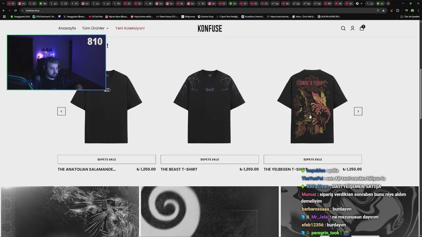422x237 pixels.
Task: Click the site info icon in address bar
Action: [x=22, y=11]
